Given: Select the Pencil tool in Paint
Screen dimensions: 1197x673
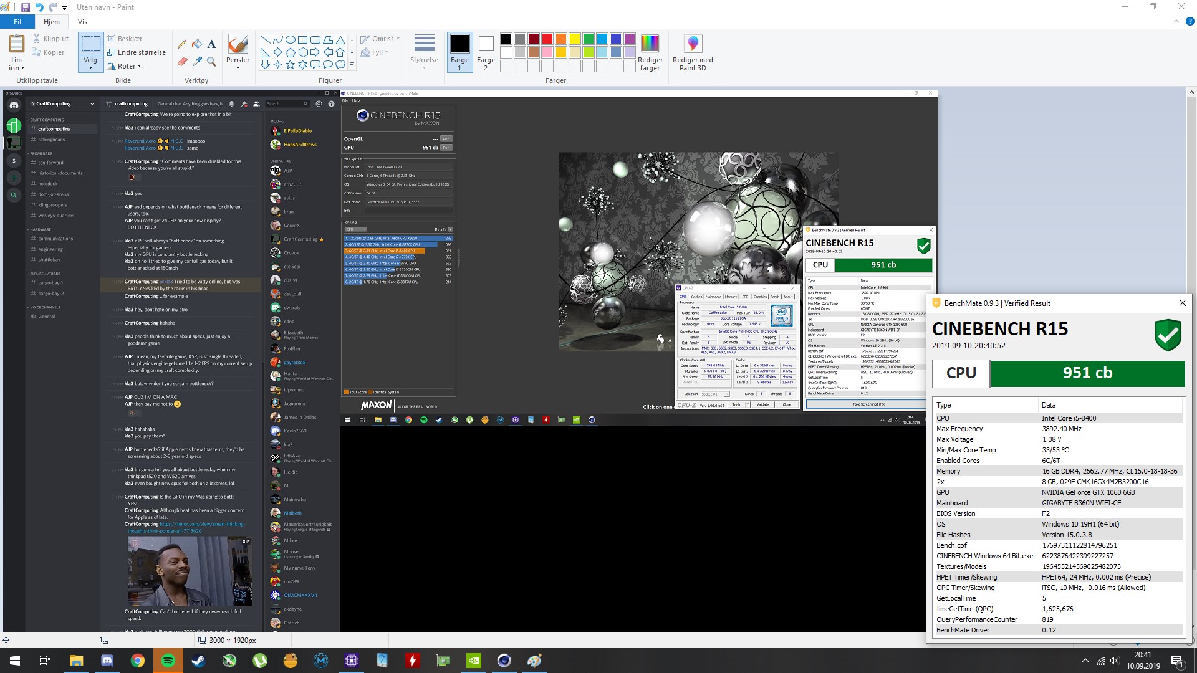Looking at the screenshot, I should click(x=182, y=44).
